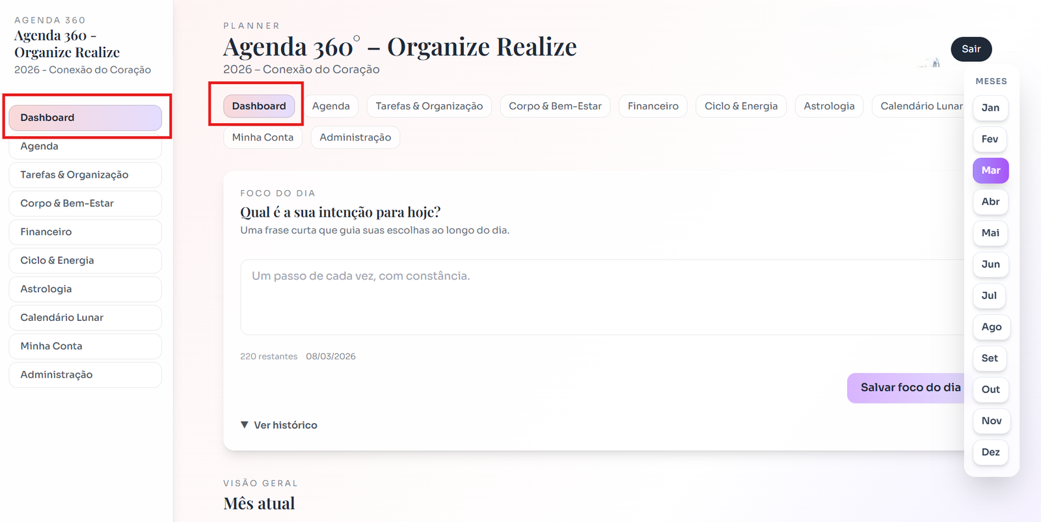Open Financeiro in the left sidebar

[x=85, y=232]
